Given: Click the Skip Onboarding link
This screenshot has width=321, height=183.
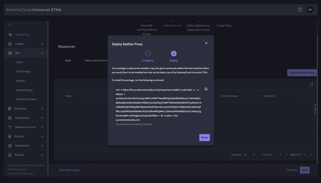Looking at the screenshot, I should 69,170.
